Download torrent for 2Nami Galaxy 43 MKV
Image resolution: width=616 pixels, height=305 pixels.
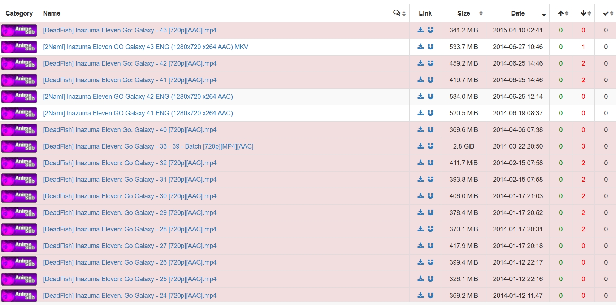point(420,47)
